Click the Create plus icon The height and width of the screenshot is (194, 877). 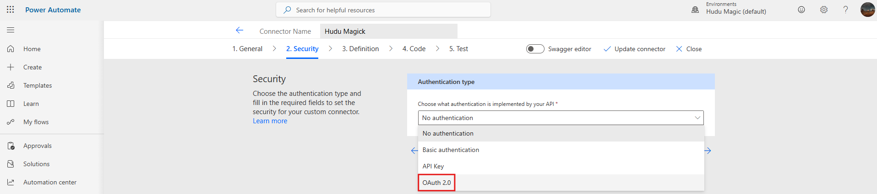click(x=11, y=67)
